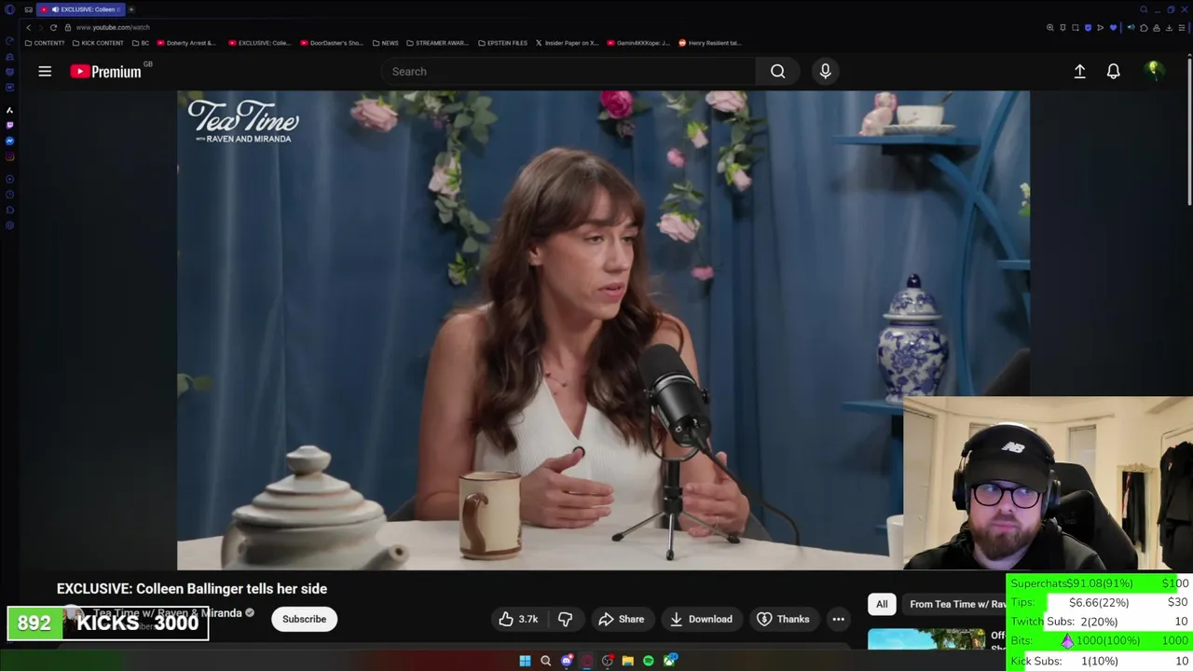Image resolution: width=1193 pixels, height=671 pixels.
Task: Open the recommended video thumbnail
Action: 926,639
